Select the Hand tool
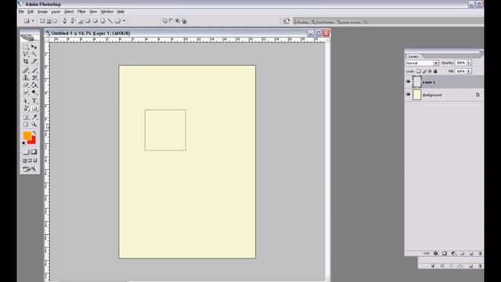Viewport: 501px width, 282px height. tap(26, 125)
